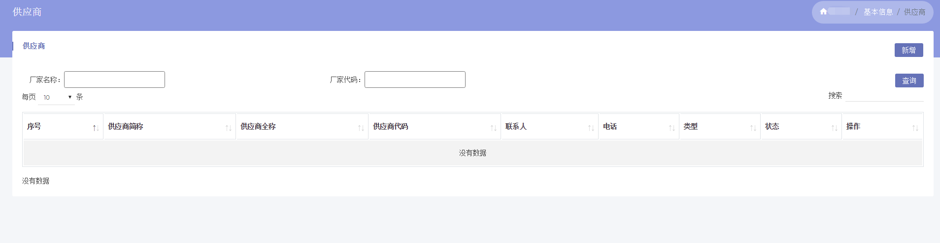Click sort arrows in 供应商全称 column
The image size is (940, 243).
click(x=361, y=128)
